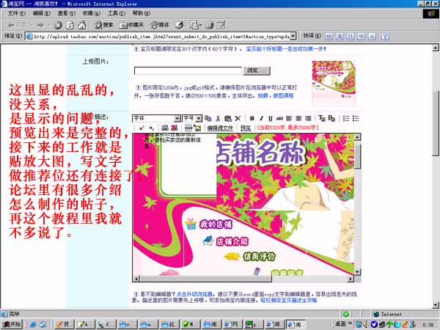Click the uploaded product image thumbnail

334,82
